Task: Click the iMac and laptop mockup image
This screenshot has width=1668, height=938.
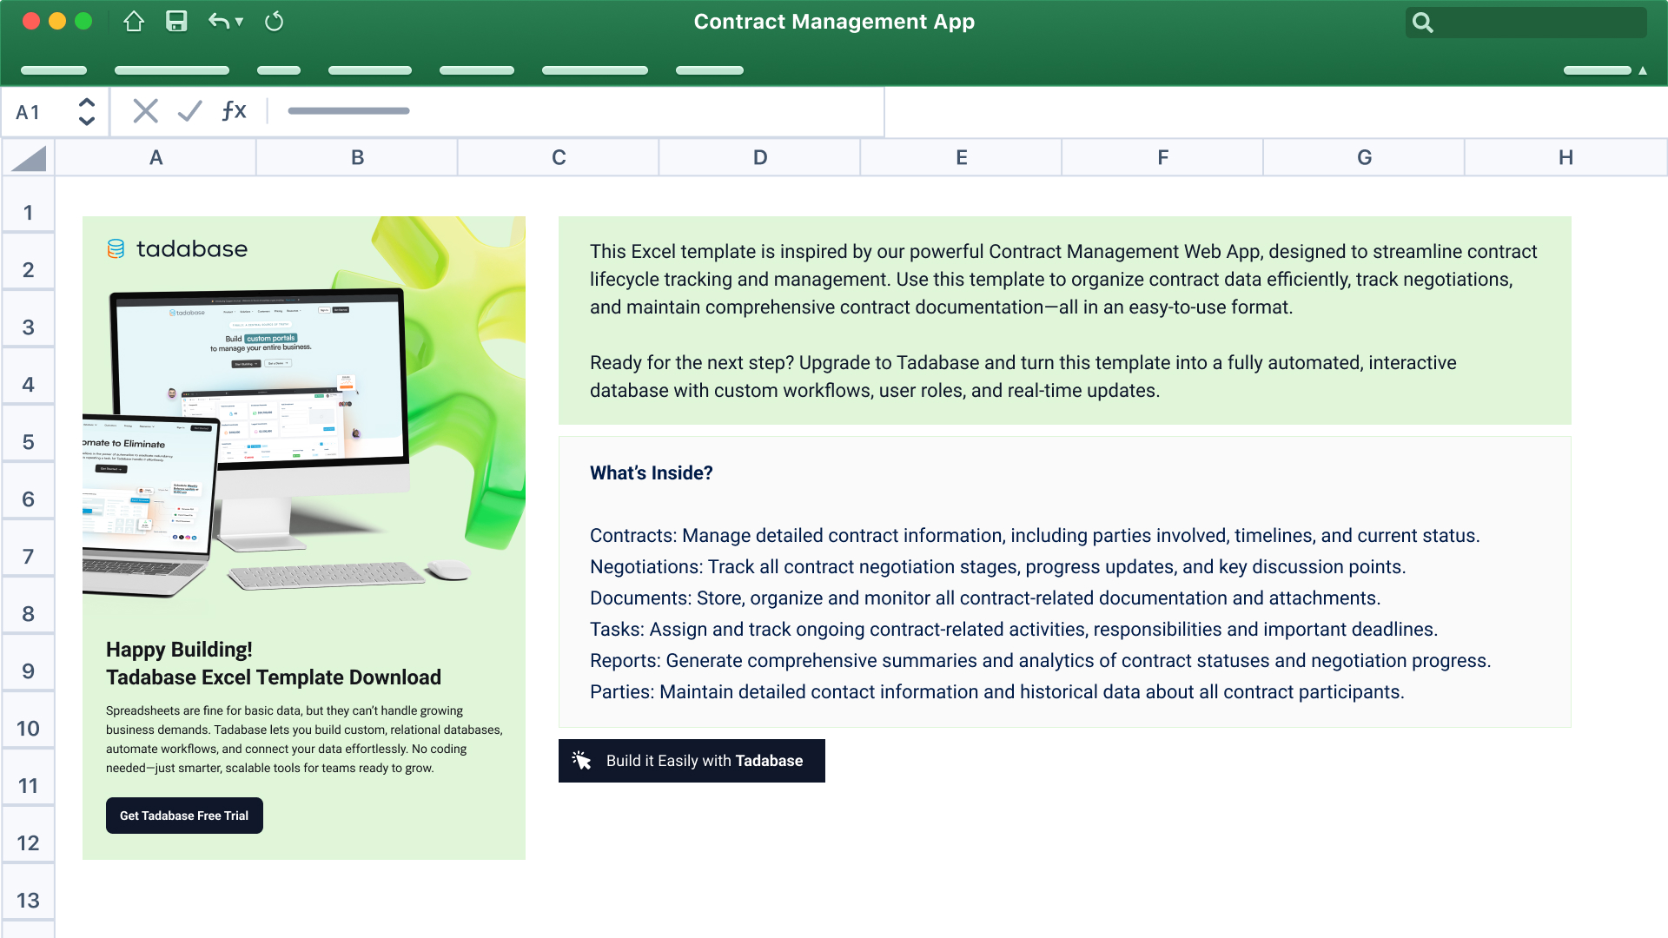Action: pos(278,443)
